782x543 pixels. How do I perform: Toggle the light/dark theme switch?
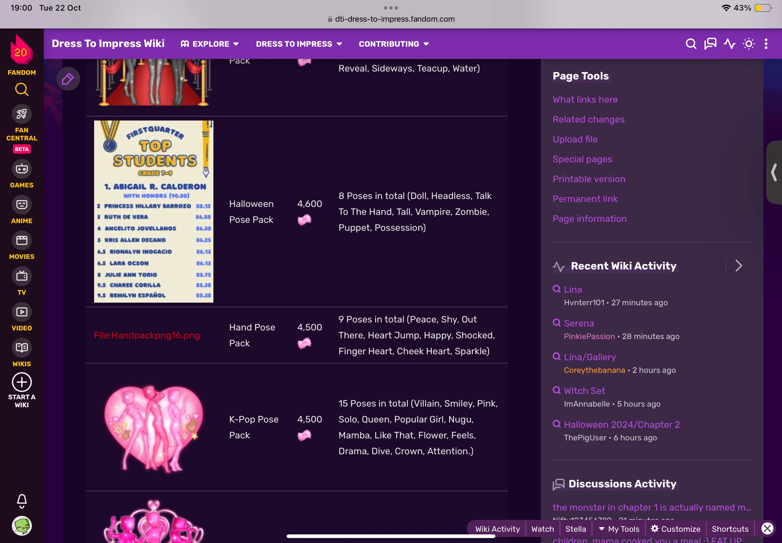click(x=749, y=44)
